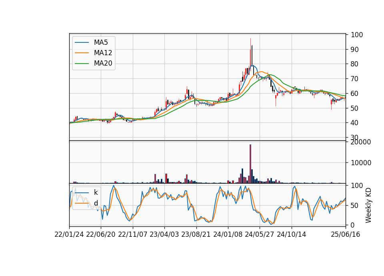Click the green MA20 legend line sample
Image resolution: width=384 pixels, height=276 pixels.
tap(82, 64)
